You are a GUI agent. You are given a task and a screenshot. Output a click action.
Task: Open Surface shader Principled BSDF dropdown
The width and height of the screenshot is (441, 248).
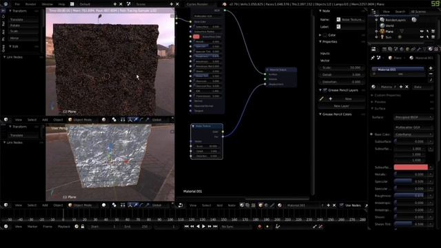click(x=413, y=117)
